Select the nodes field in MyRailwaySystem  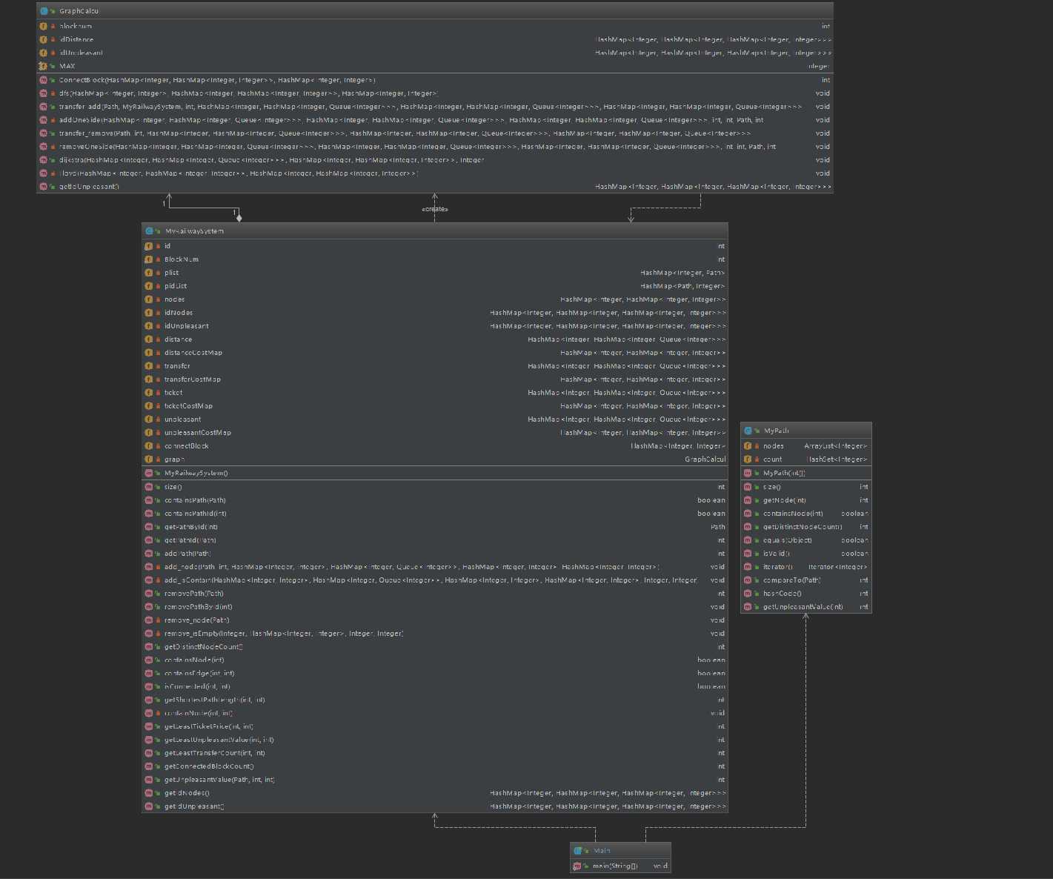point(435,299)
